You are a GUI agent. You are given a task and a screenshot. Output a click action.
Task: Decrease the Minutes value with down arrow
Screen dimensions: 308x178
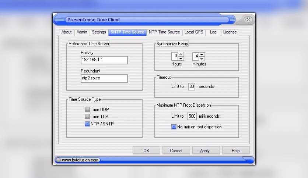coord(202,58)
